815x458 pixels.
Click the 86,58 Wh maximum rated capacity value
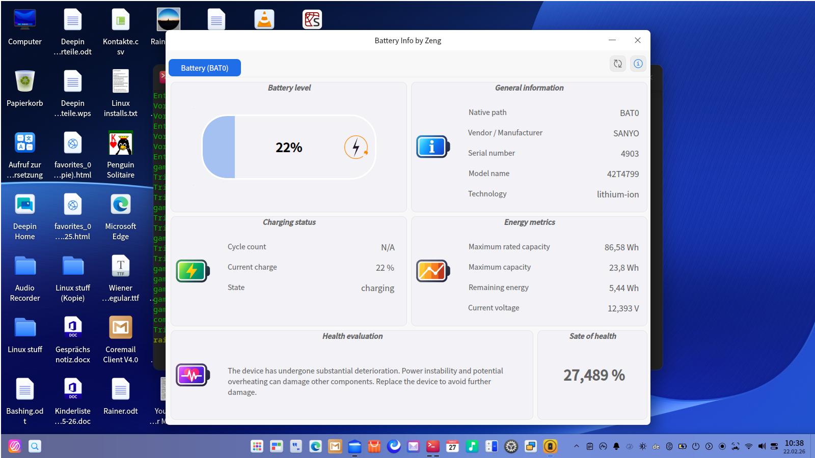621,247
